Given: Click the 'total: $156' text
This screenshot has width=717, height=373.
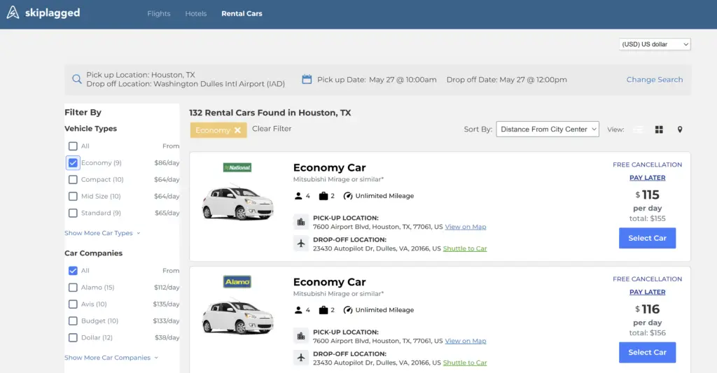Looking at the screenshot, I should pyautogui.click(x=647, y=333).
